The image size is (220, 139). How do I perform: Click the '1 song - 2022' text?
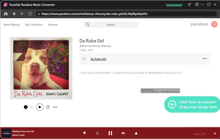(x=86, y=50)
